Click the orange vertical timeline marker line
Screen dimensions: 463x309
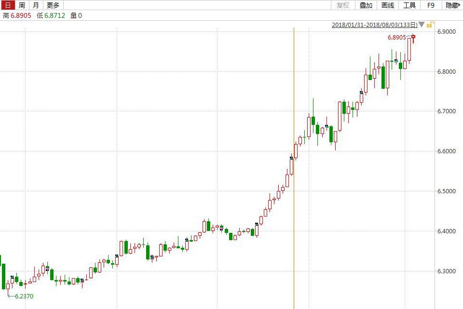coord(294,217)
